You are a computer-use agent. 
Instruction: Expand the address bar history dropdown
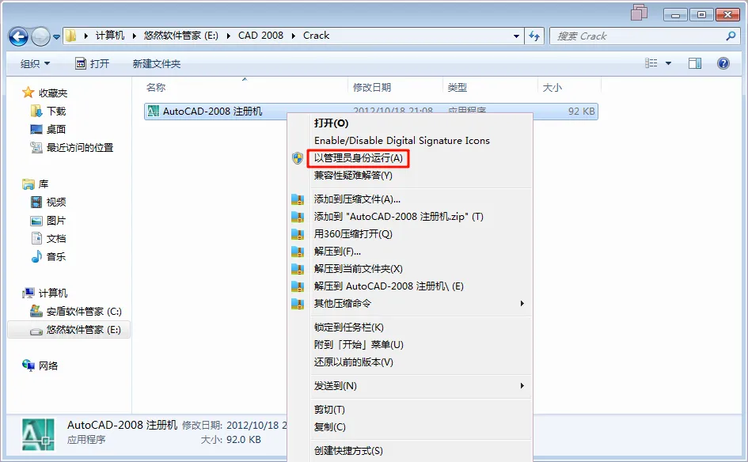pos(516,36)
